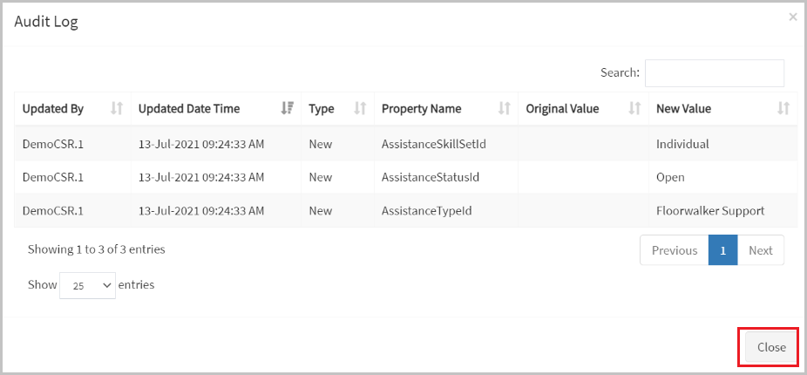Click the Updated Date Time sort icon
Image resolution: width=807 pixels, height=375 pixels.
click(288, 109)
